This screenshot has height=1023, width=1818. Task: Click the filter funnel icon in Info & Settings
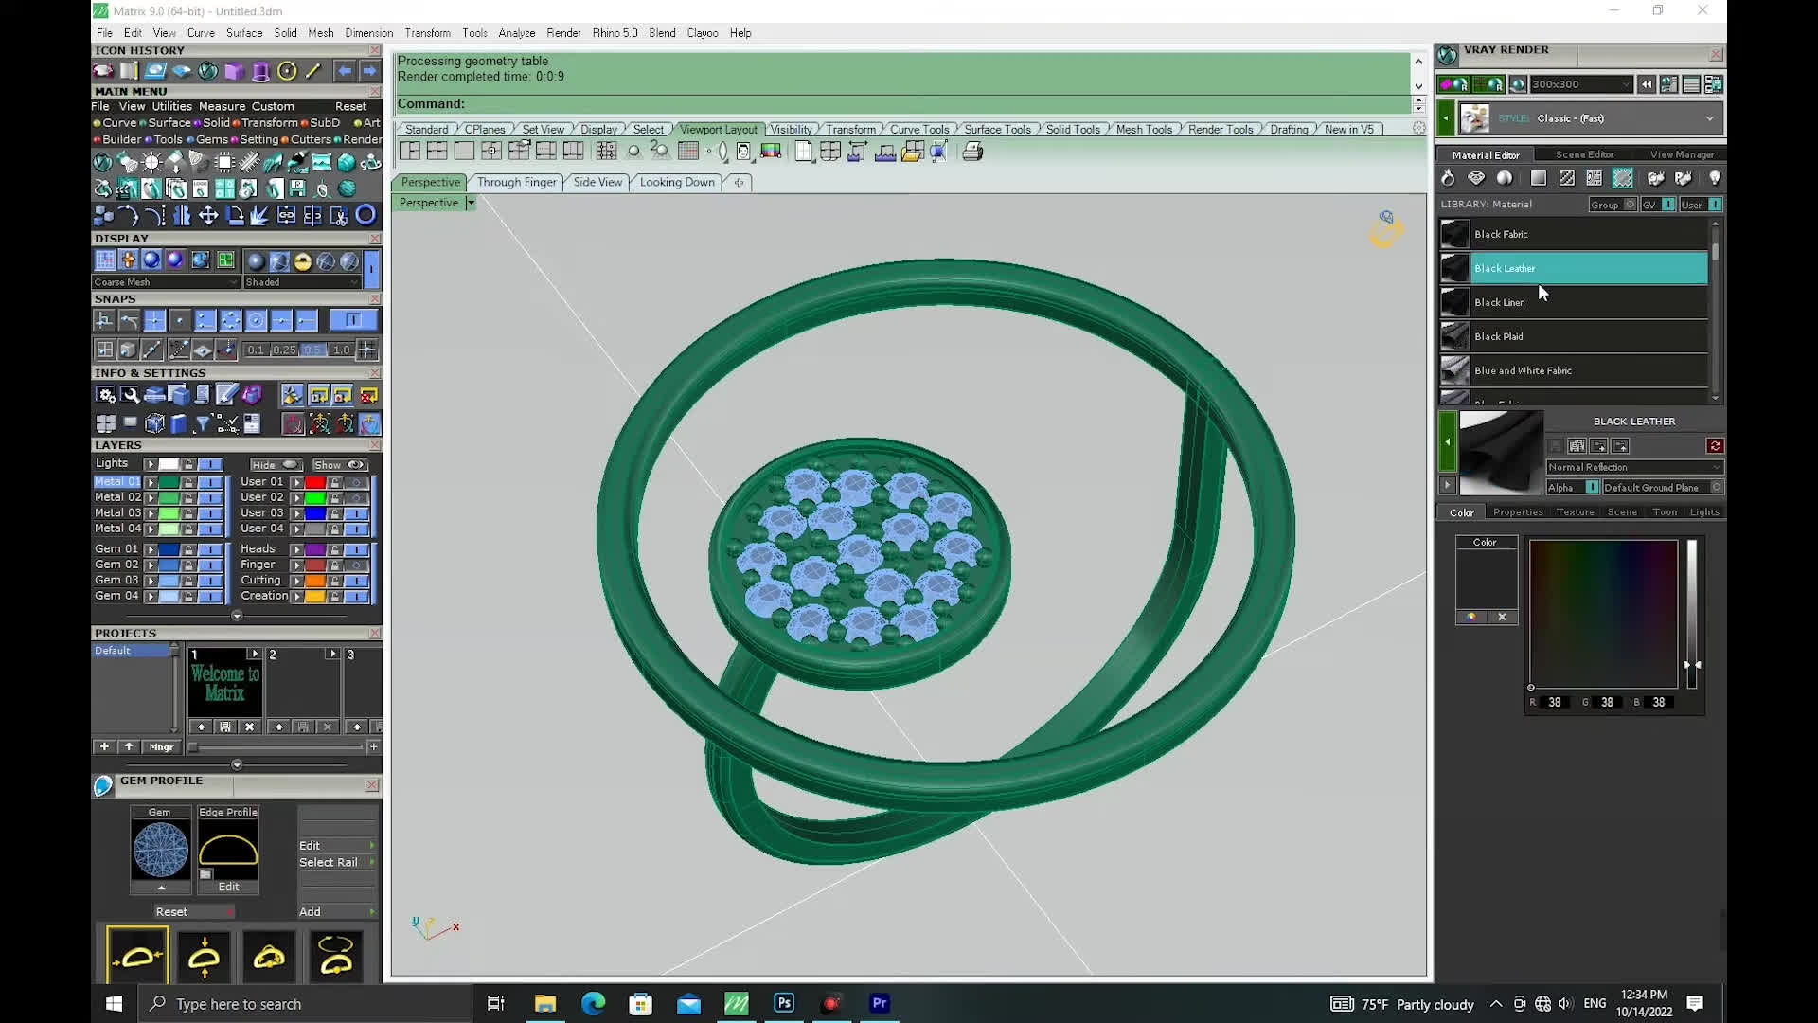click(202, 424)
